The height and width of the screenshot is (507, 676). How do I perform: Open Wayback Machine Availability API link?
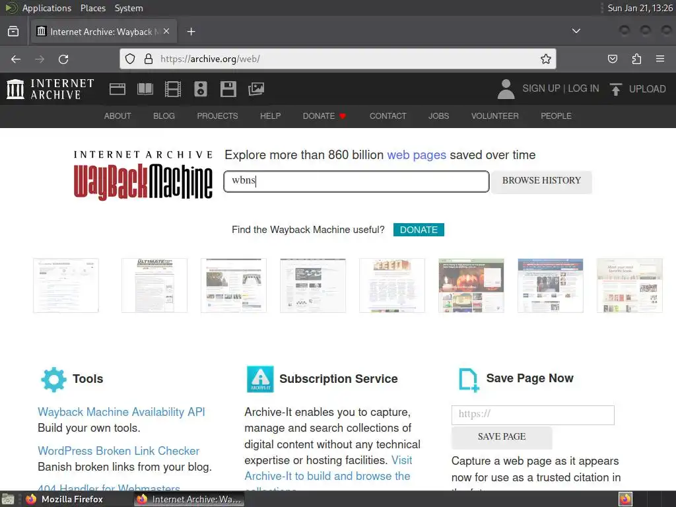click(121, 412)
